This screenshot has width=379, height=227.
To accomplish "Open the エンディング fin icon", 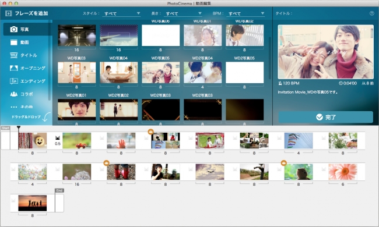I will tap(14, 81).
